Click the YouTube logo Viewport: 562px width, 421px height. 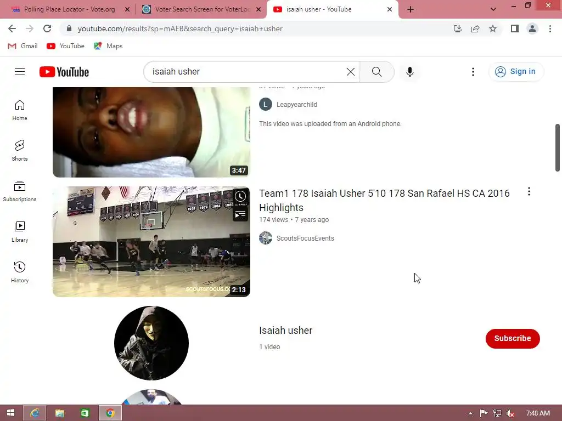tap(64, 72)
